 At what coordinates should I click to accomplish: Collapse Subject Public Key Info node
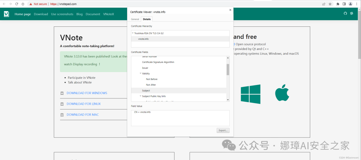140,96
